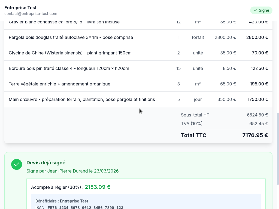This screenshot has height=209, width=279.
Task: Click the checkmark in the Signé badge
Action: [255, 10]
